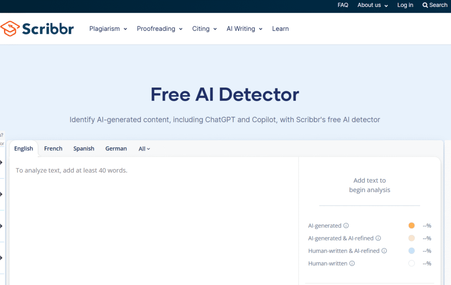Click the top share arrow in left sidebar

(x=1, y=162)
